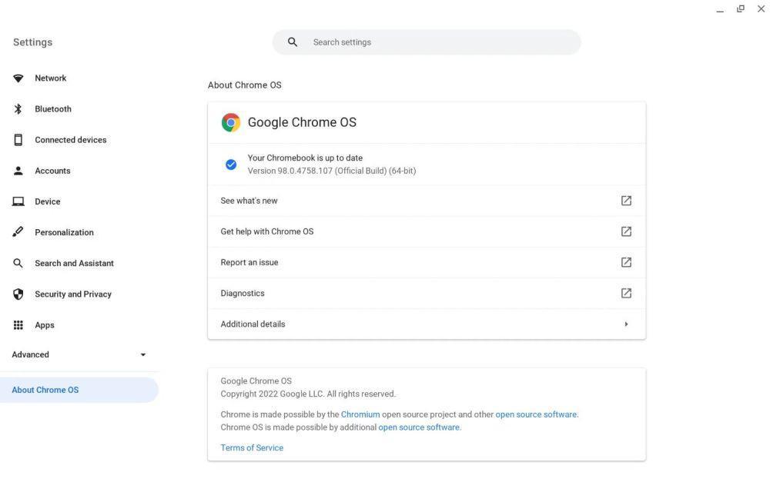Viewport: 770px width, 482px height.
Task: Open external link icon for Diagnostics
Action: click(x=626, y=293)
